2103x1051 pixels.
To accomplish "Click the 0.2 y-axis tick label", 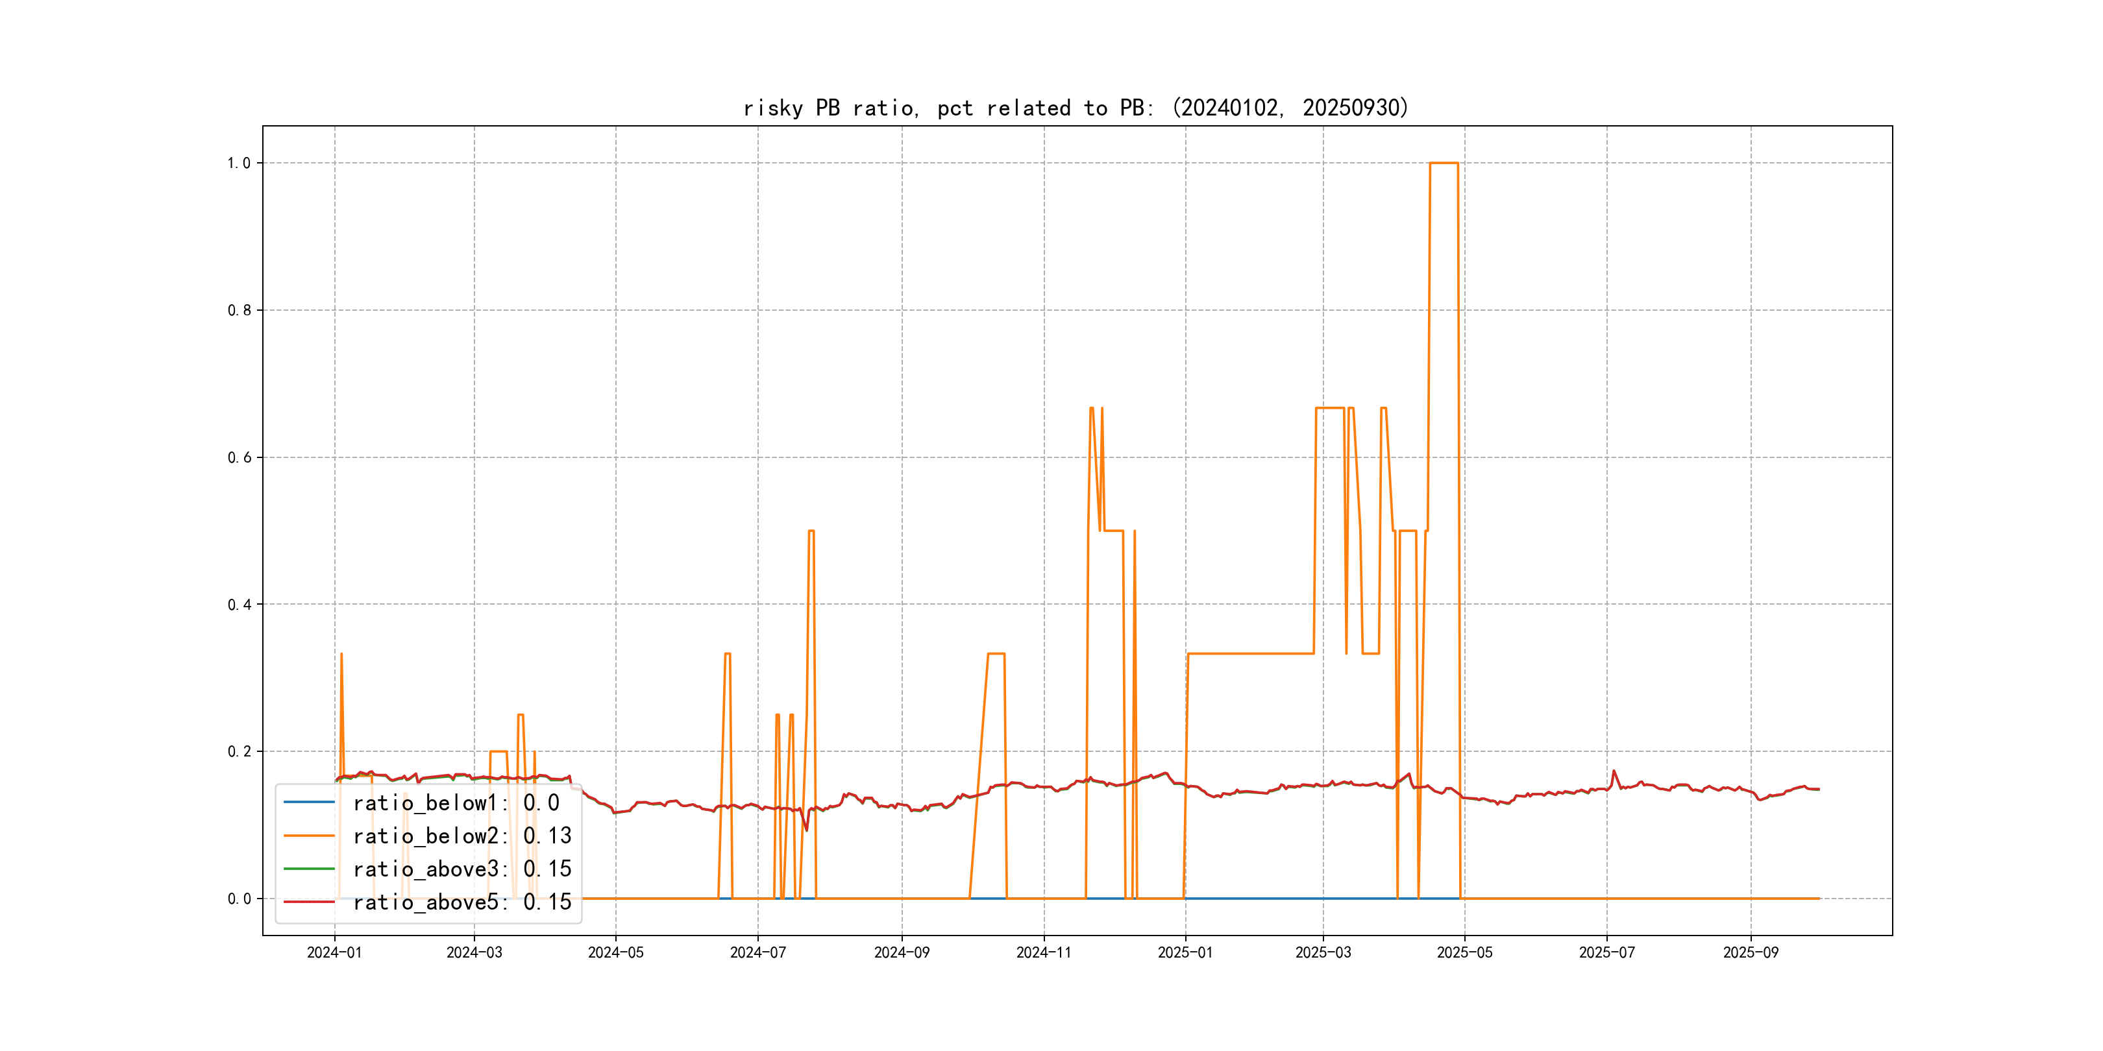I will tap(240, 751).
